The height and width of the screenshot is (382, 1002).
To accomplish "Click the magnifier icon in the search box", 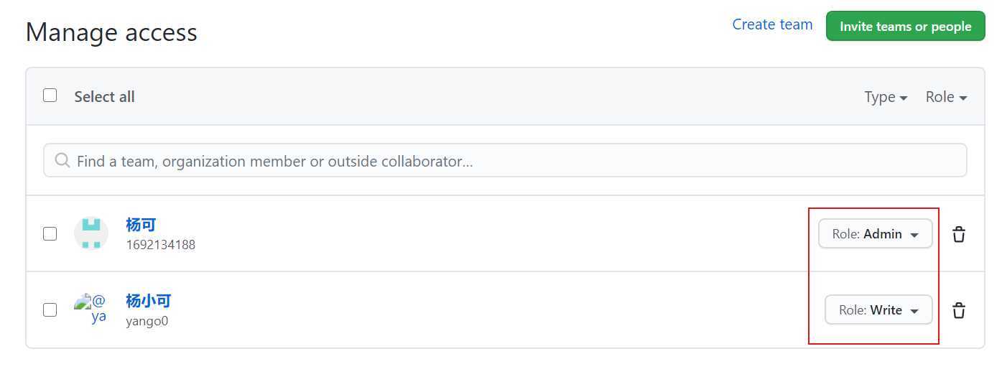I will point(63,160).
